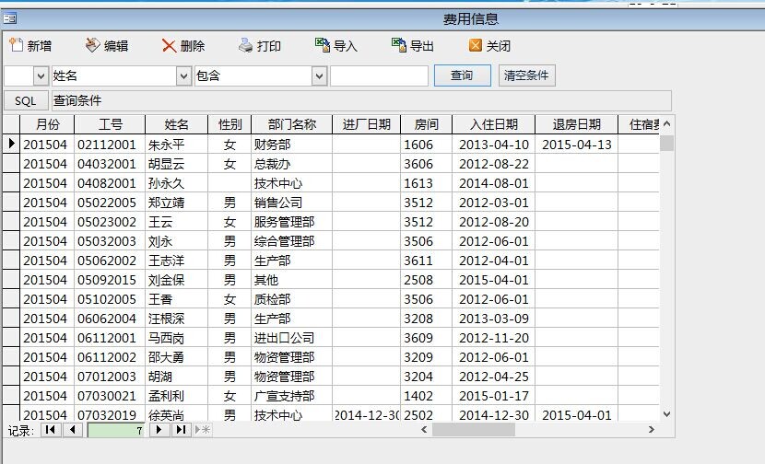Go to the next record navigation arrow
This screenshot has width=765, height=464.
(159, 430)
